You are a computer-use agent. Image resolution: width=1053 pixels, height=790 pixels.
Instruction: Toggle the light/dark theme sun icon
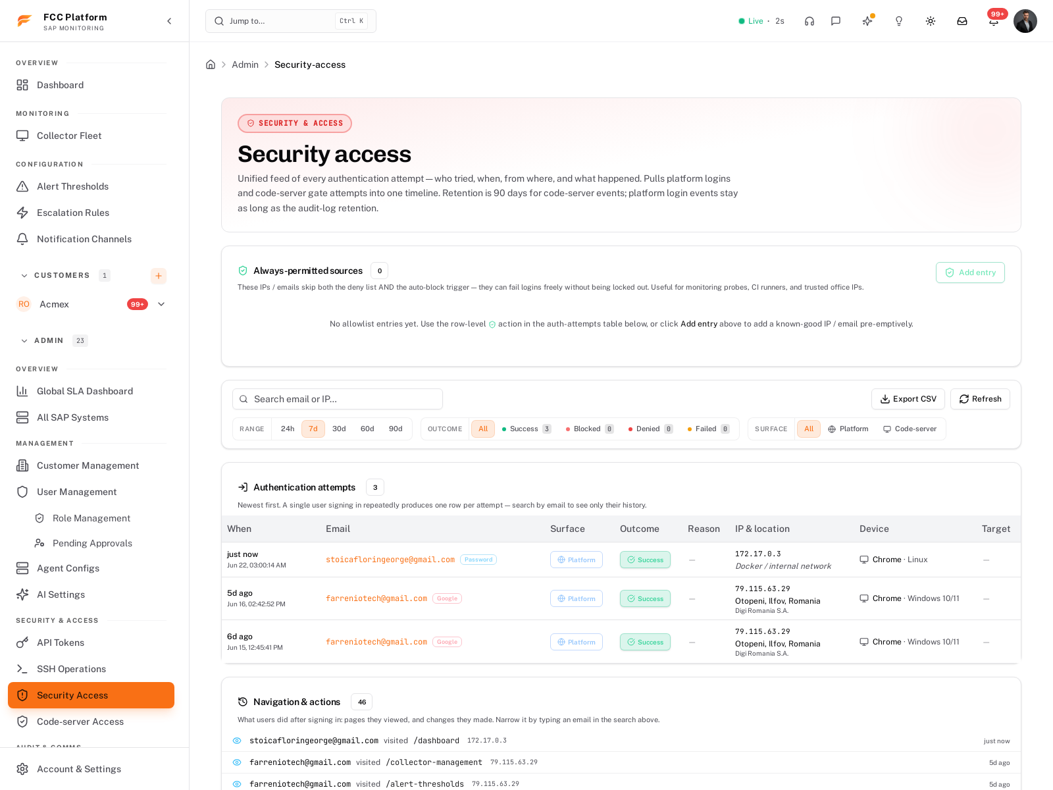click(x=931, y=21)
